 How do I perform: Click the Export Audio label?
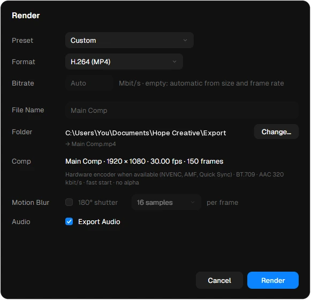point(99,221)
